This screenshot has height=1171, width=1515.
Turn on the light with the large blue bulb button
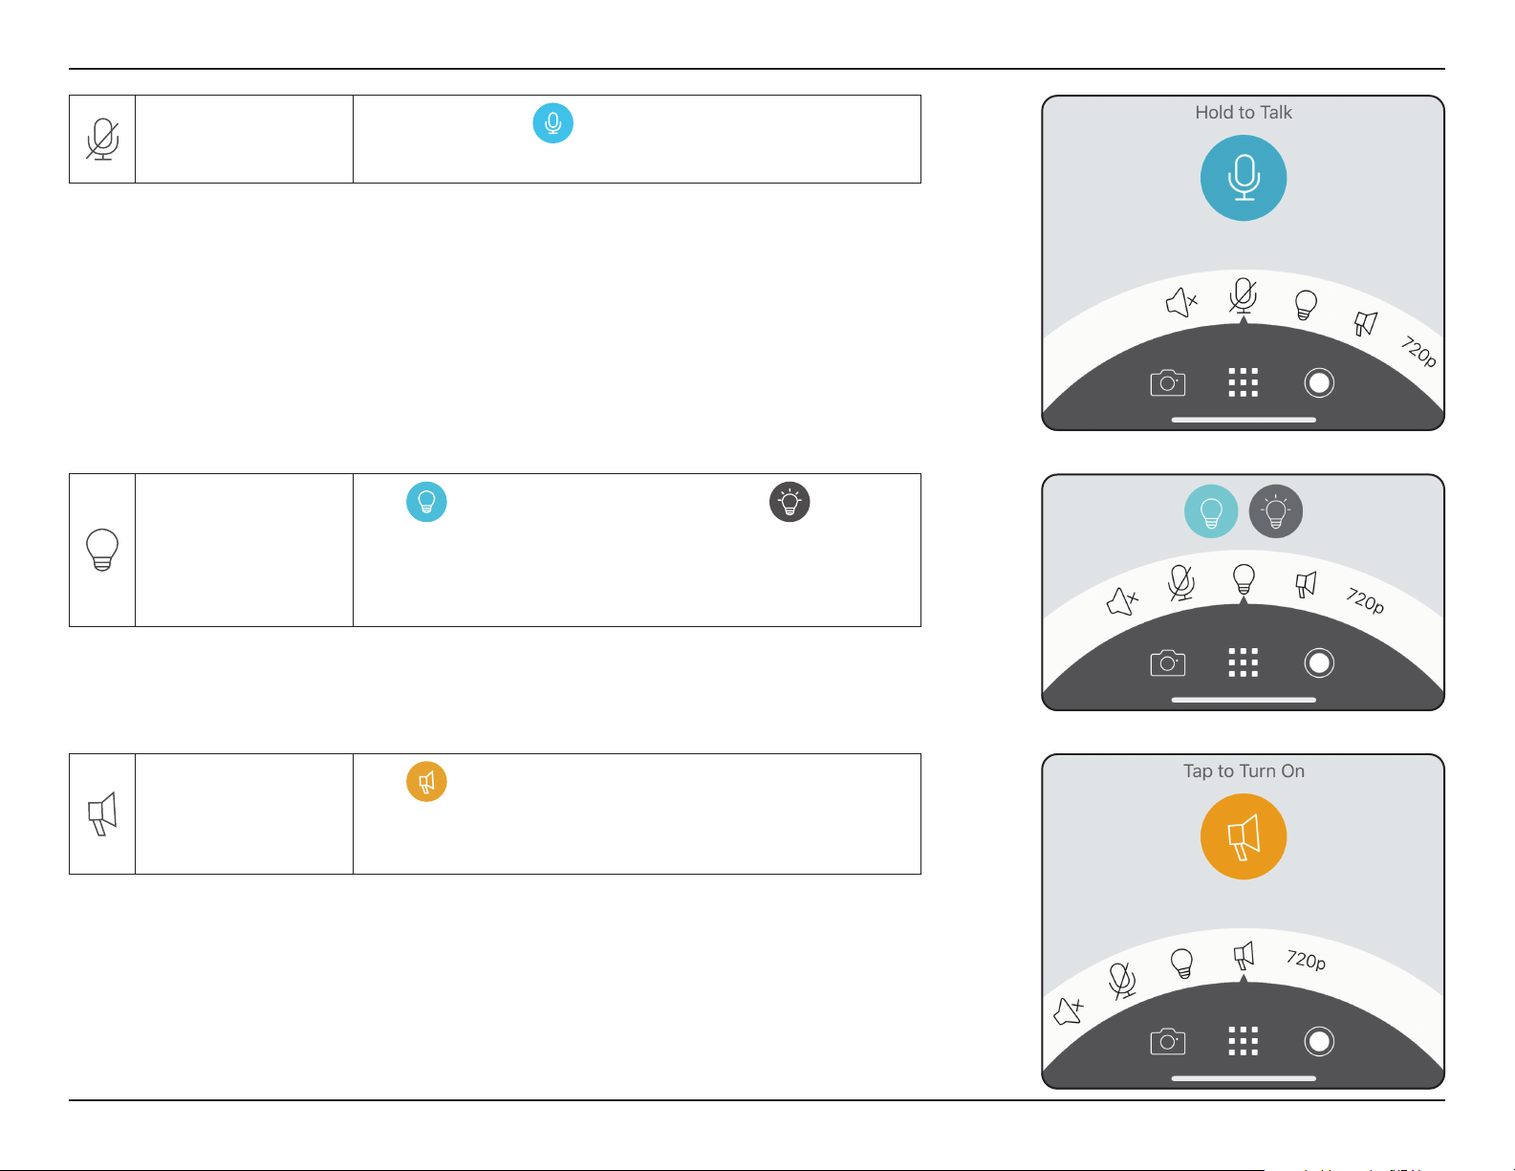pos(1211,511)
